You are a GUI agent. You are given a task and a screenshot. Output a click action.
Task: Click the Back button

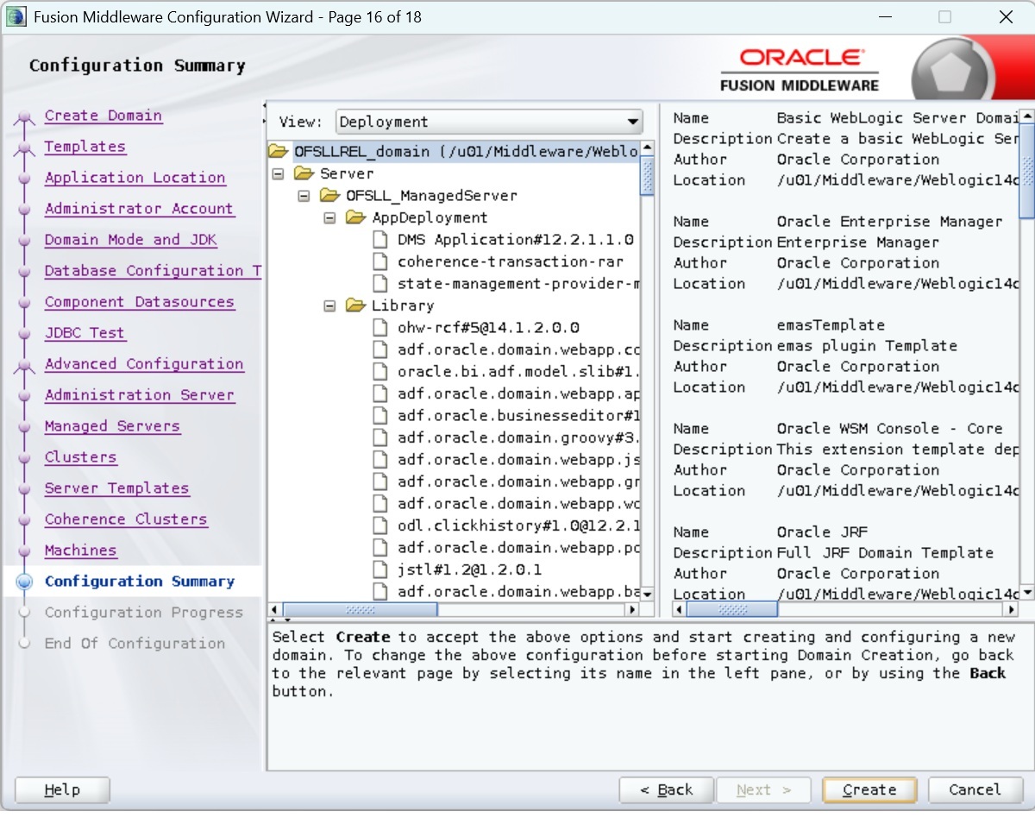tap(666, 790)
